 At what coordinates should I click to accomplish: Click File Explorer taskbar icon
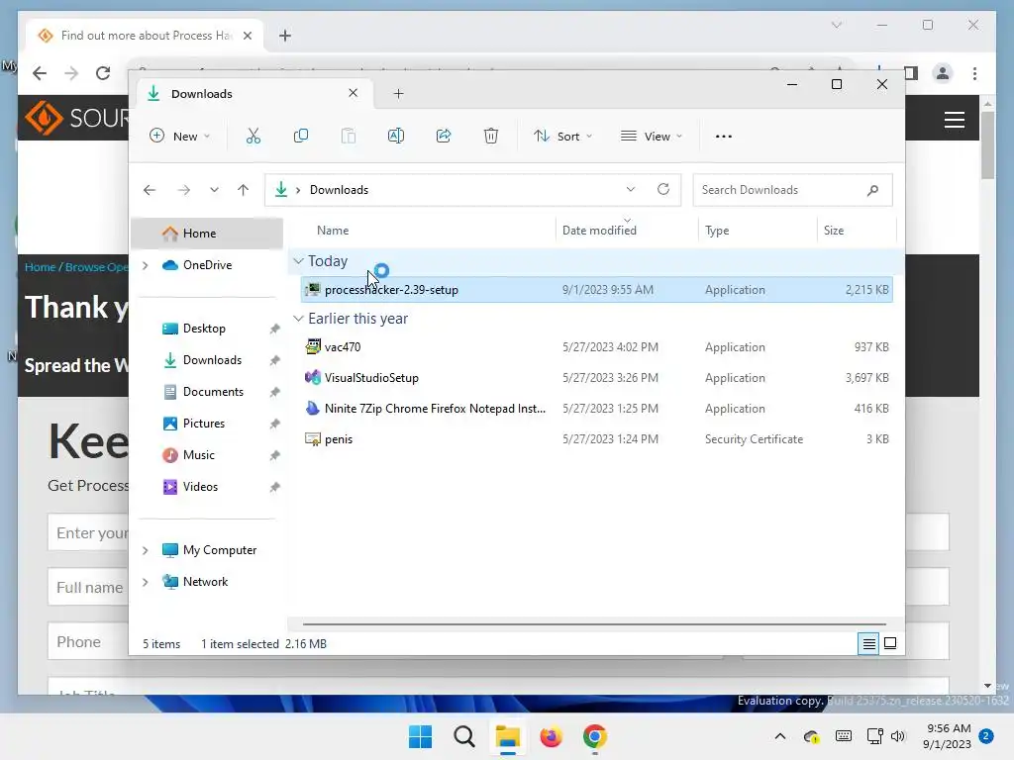508,736
